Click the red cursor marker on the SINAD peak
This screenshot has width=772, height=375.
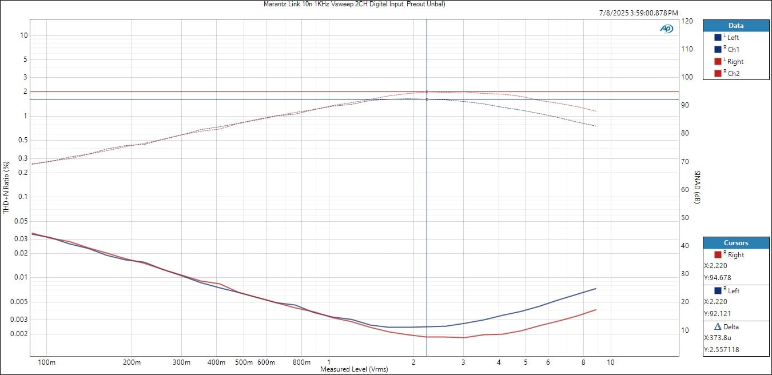click(x=427, y=91)
